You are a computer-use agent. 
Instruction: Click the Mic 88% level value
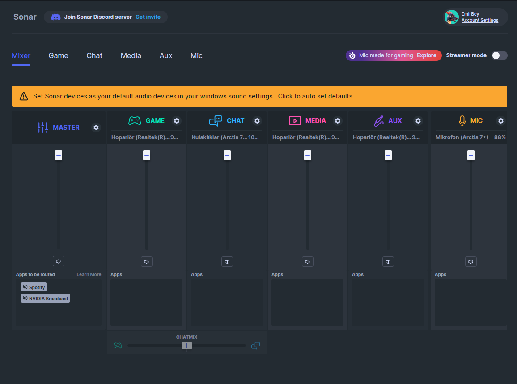tap(500, 137)
